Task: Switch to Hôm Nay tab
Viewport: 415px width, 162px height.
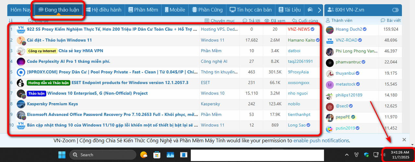Action: 21,10
